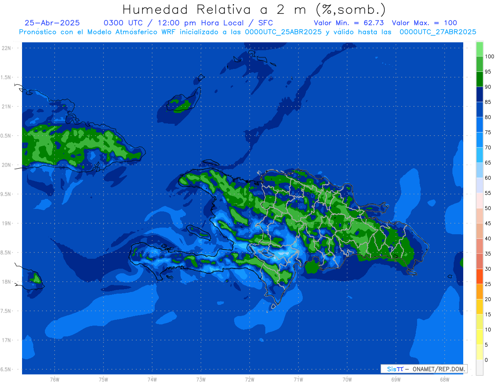Pick the legend swatch between 95 and 100

[x=479, y=64]
